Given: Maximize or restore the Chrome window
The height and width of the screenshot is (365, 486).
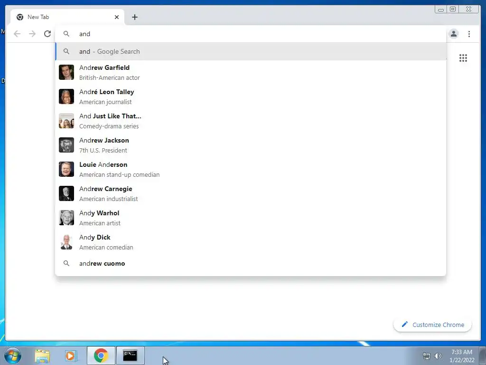Looking at the screenshot, I should tap(453, 9).
